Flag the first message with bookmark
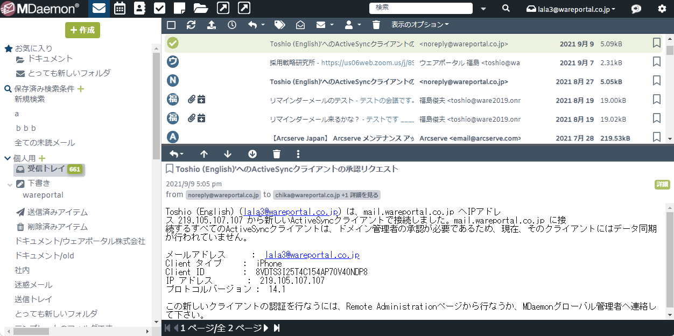 [x=656, y=43]
